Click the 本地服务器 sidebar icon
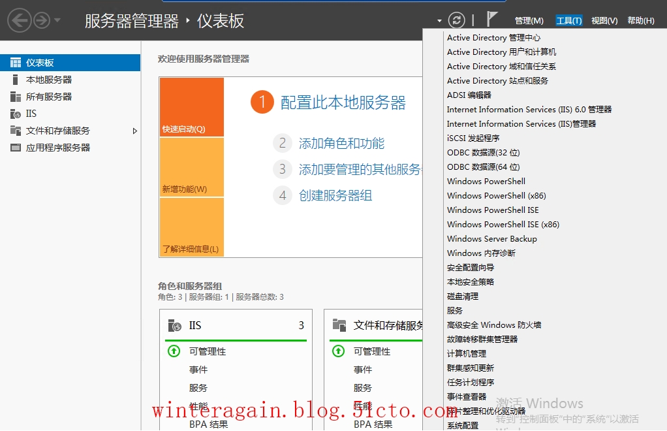This screenshot has width=667, height=431. tap(15, 80)
